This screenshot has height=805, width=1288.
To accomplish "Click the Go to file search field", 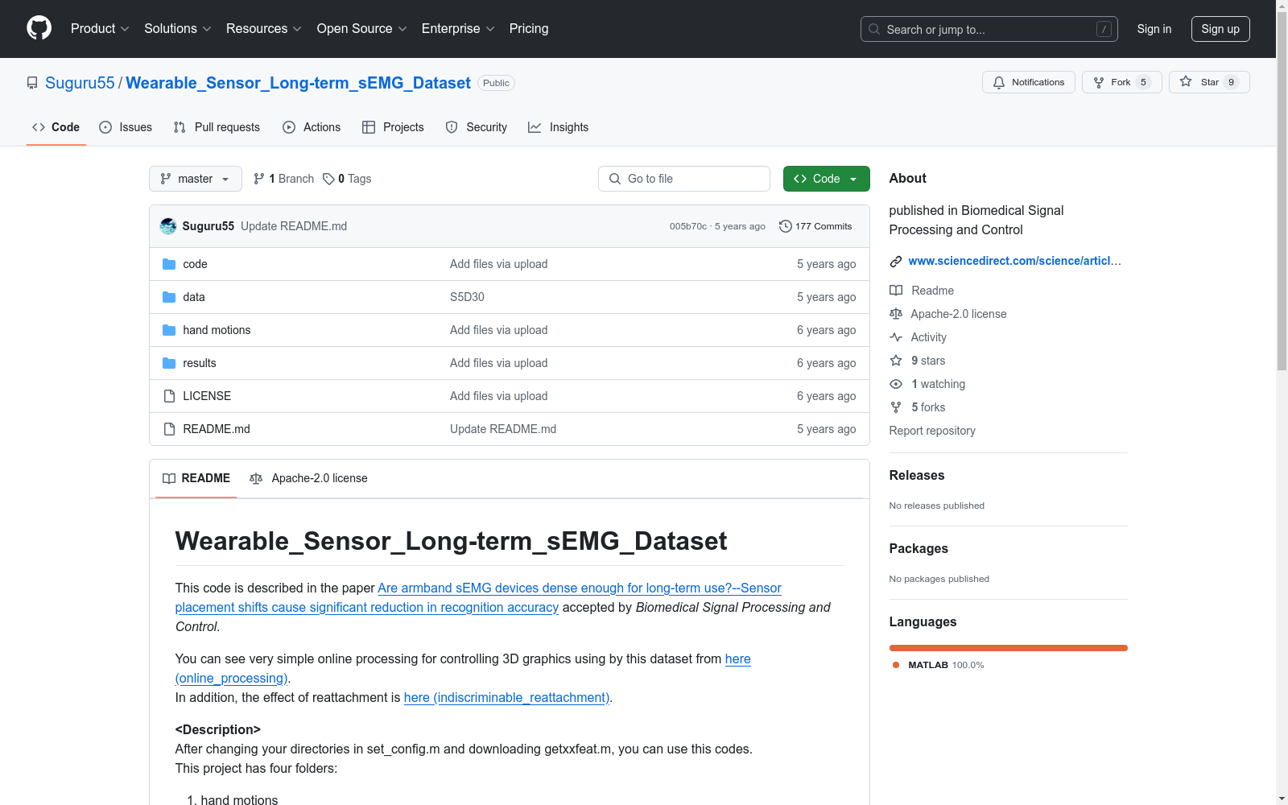I will click(684, 179).
